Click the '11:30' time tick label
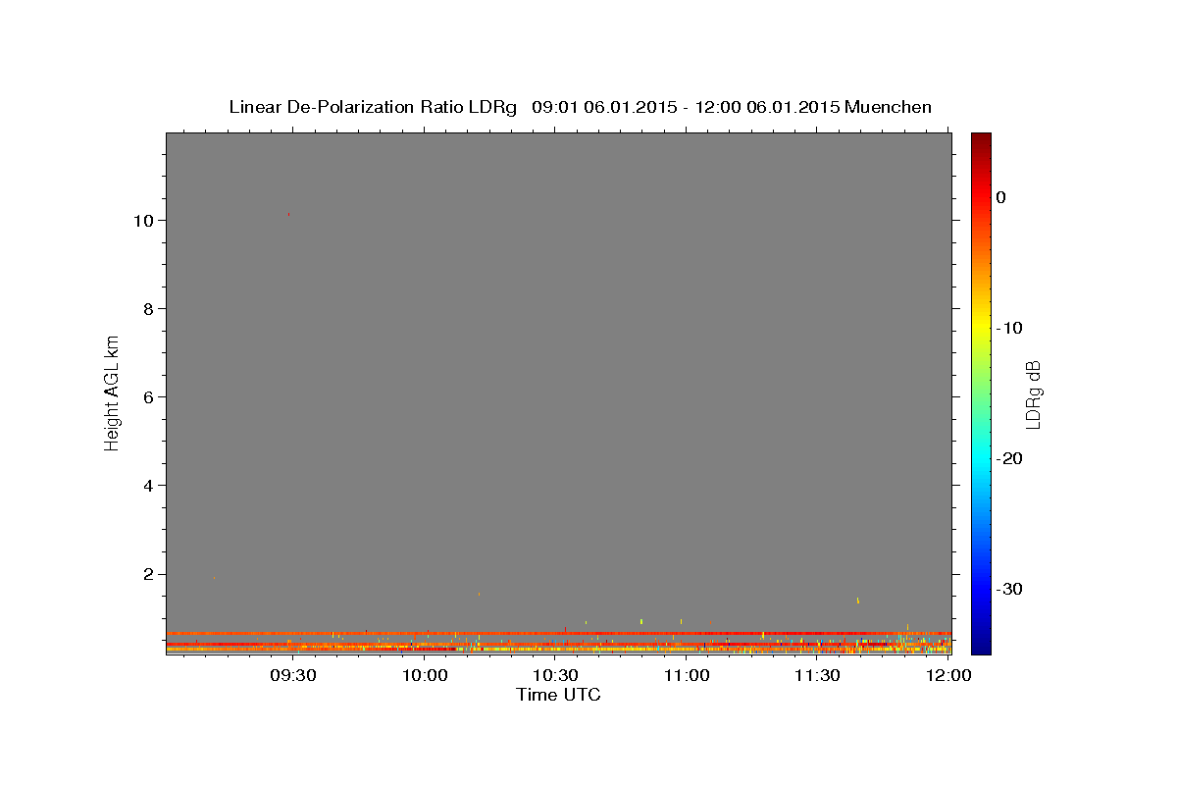 pyautogui.click(x=817, y=675)
